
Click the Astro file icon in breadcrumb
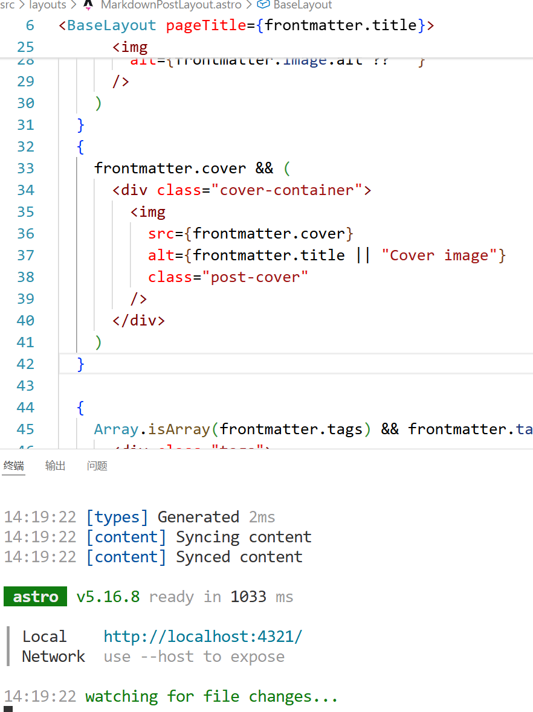(88, 5)
